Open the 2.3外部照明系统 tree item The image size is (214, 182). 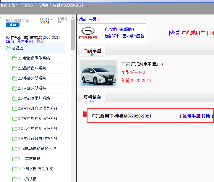(32, 78)
